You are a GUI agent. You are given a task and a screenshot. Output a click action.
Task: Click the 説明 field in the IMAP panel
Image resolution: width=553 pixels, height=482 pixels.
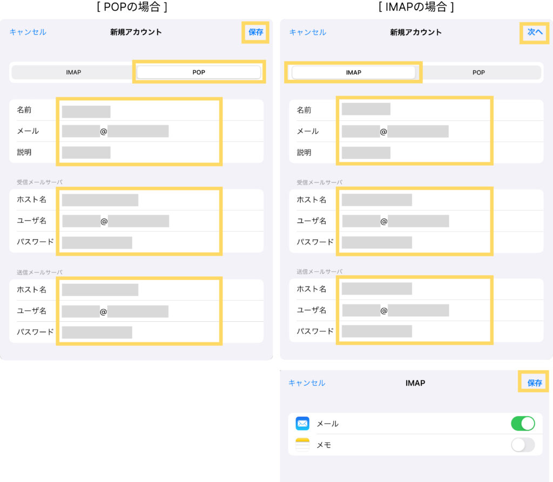[366, 153]
